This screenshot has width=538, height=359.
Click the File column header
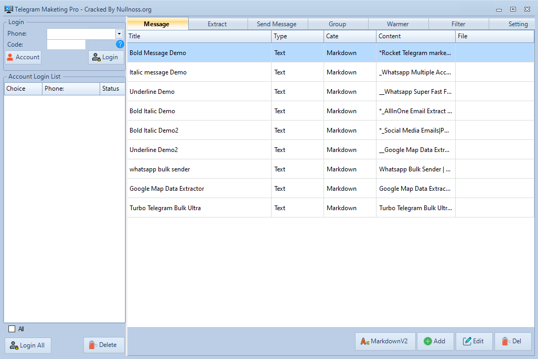point(495,36)
